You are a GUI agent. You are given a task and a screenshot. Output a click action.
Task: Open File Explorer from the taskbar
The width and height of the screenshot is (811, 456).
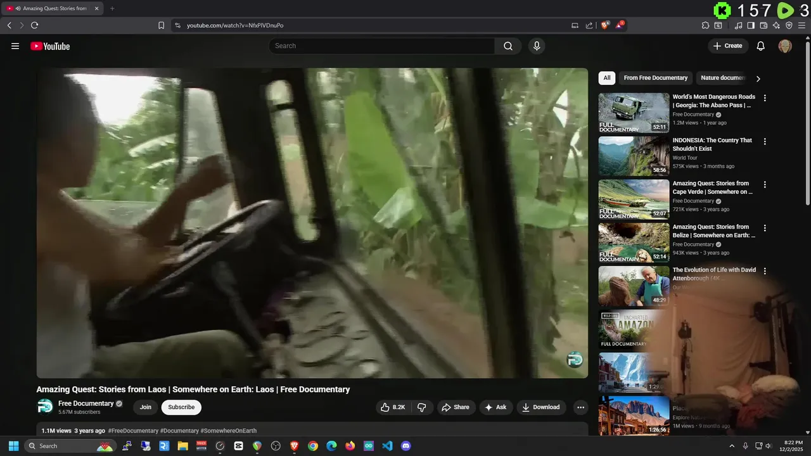[x=182, y=446]
